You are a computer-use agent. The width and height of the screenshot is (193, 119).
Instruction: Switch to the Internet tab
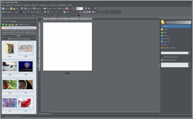(13, 21)
